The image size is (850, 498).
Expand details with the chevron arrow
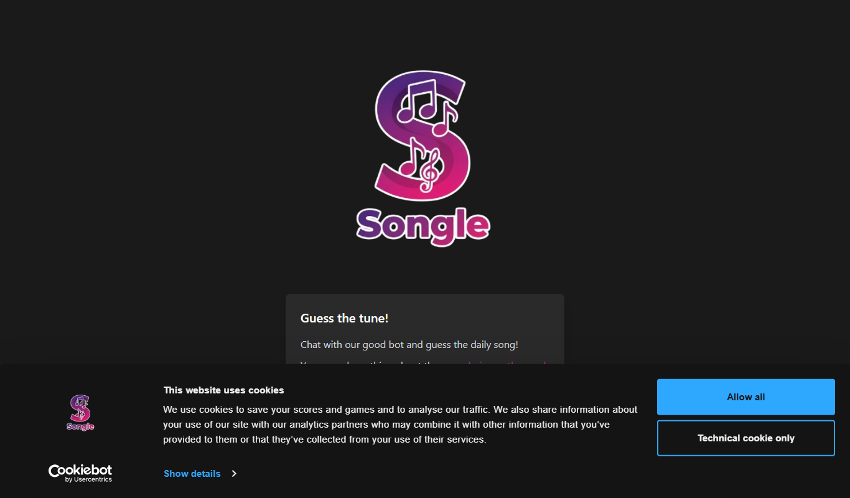click(x=234, y=474)
